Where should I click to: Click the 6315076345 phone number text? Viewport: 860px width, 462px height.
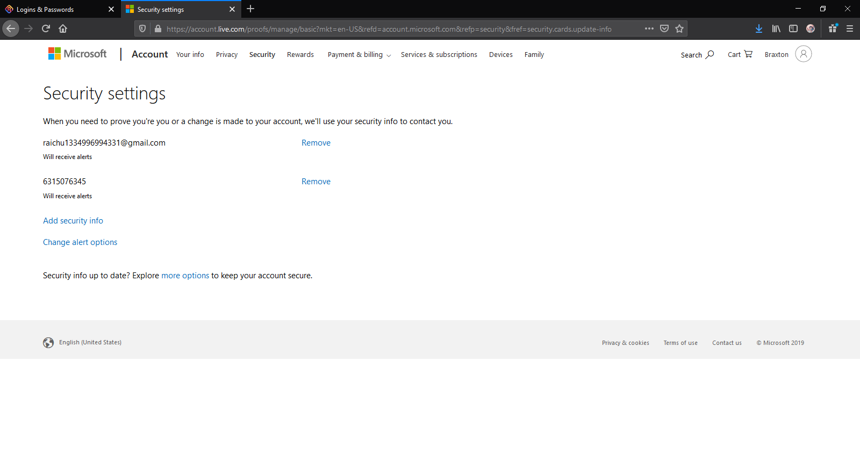pyautogui.click(x=64, y=182)
